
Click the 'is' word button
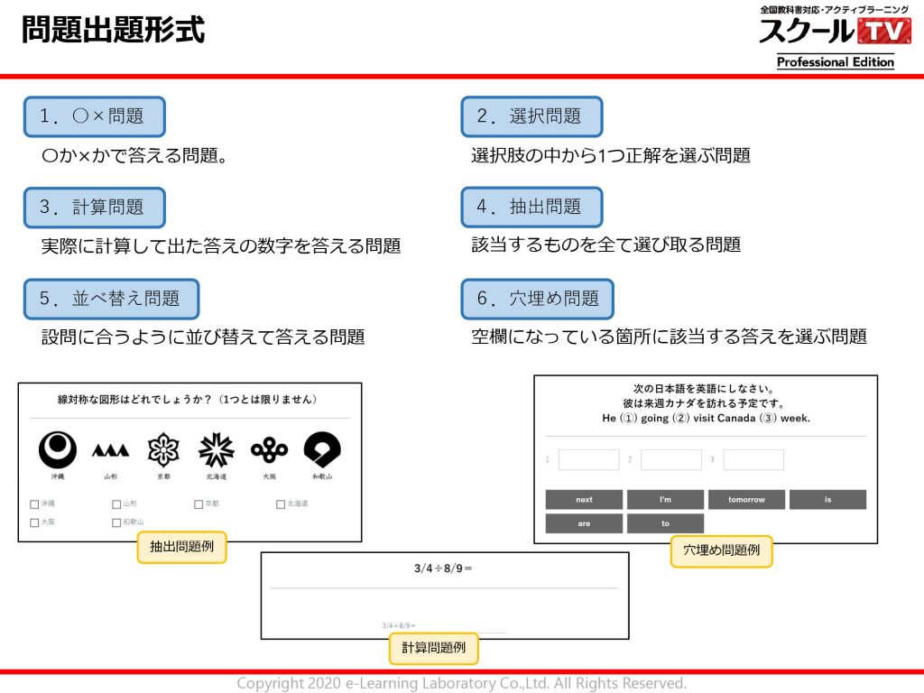click(x=828, y=500)
